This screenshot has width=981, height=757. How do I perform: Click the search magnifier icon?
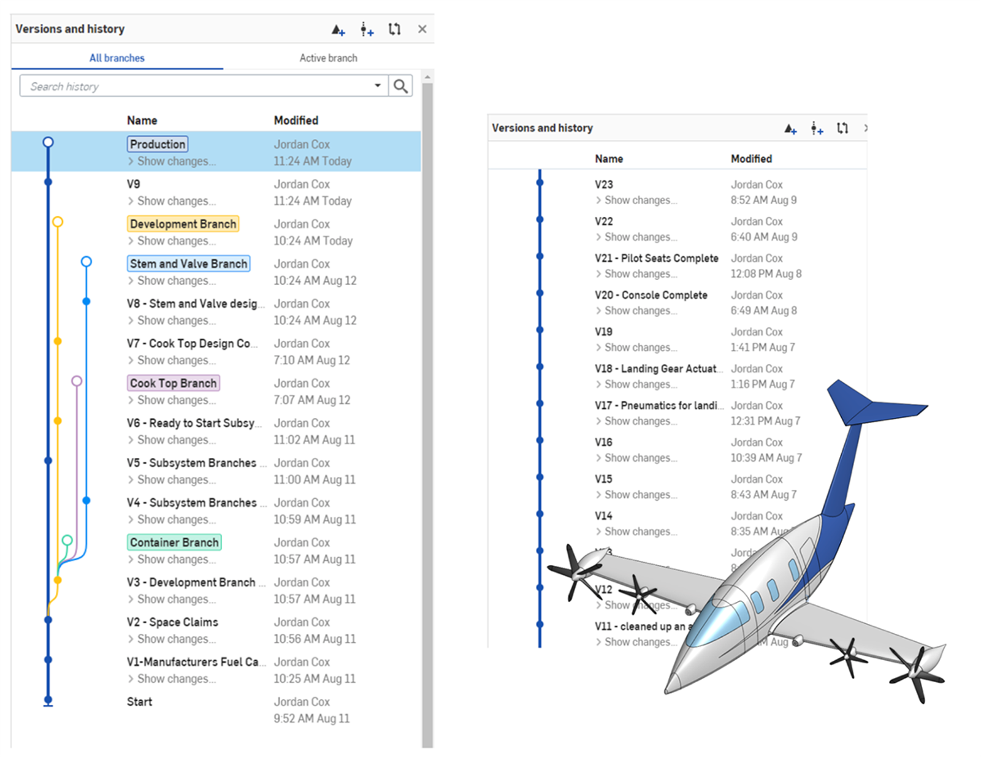coord(400,86)
